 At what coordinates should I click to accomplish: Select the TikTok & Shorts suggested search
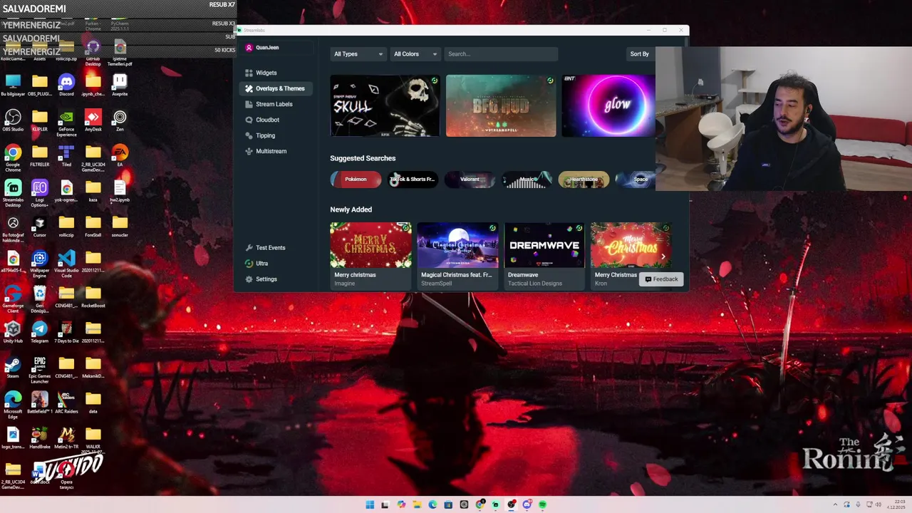pyautogui.click(x=413, y=180)
